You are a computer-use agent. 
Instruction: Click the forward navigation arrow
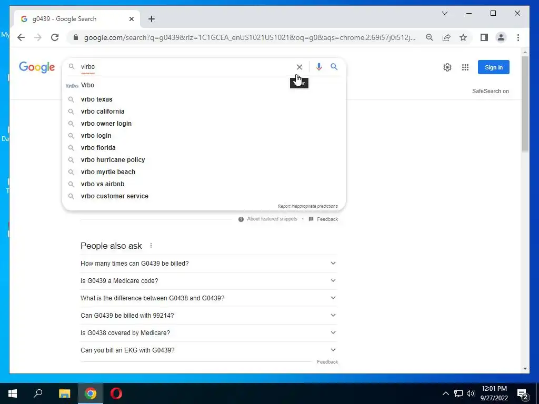38,37
